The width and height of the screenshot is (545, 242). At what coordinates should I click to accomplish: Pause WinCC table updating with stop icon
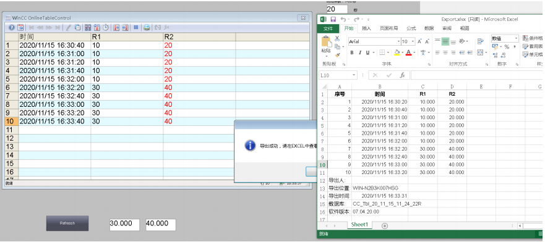(x=136, y=27)
